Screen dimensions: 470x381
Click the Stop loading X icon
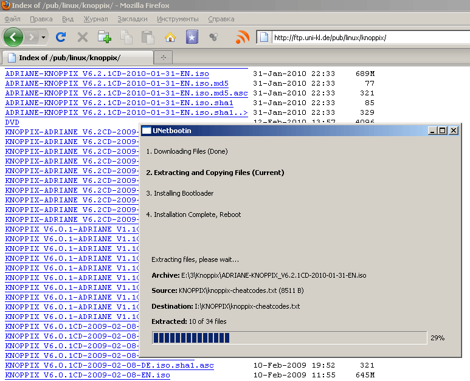tap(83, 37)
